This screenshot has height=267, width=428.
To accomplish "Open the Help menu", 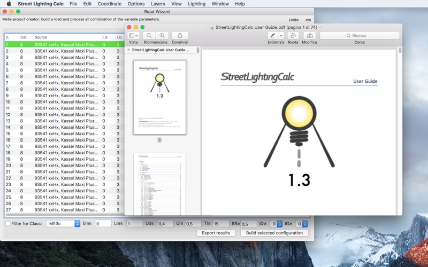I will pyautogui.click(x=240, y=4).
